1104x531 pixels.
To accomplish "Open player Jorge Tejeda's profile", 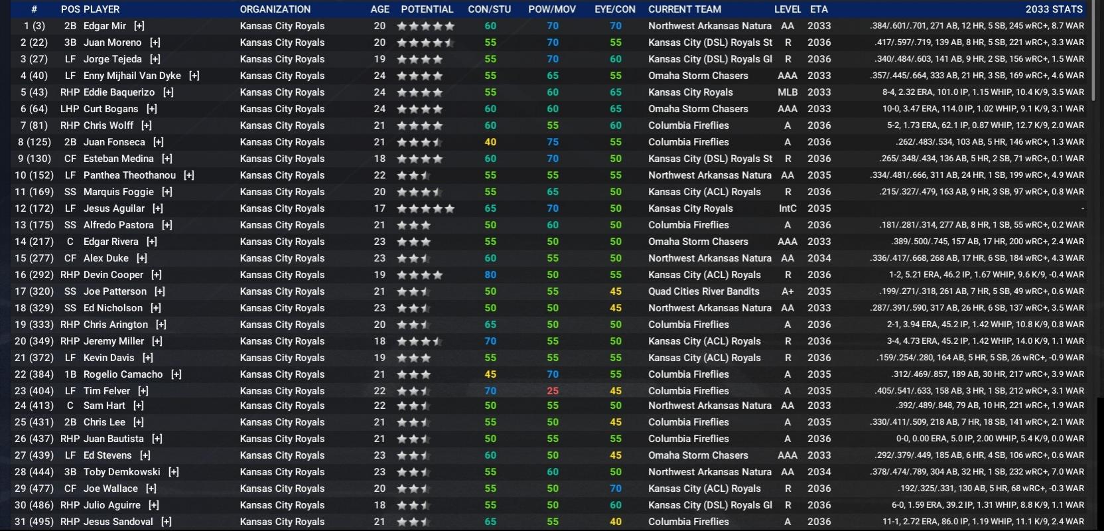I will (x=112, y=59).
